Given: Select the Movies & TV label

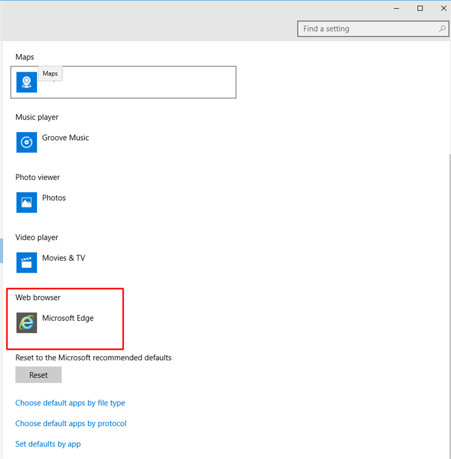Looking at the screenshot, I should click(x=63, y=258).
